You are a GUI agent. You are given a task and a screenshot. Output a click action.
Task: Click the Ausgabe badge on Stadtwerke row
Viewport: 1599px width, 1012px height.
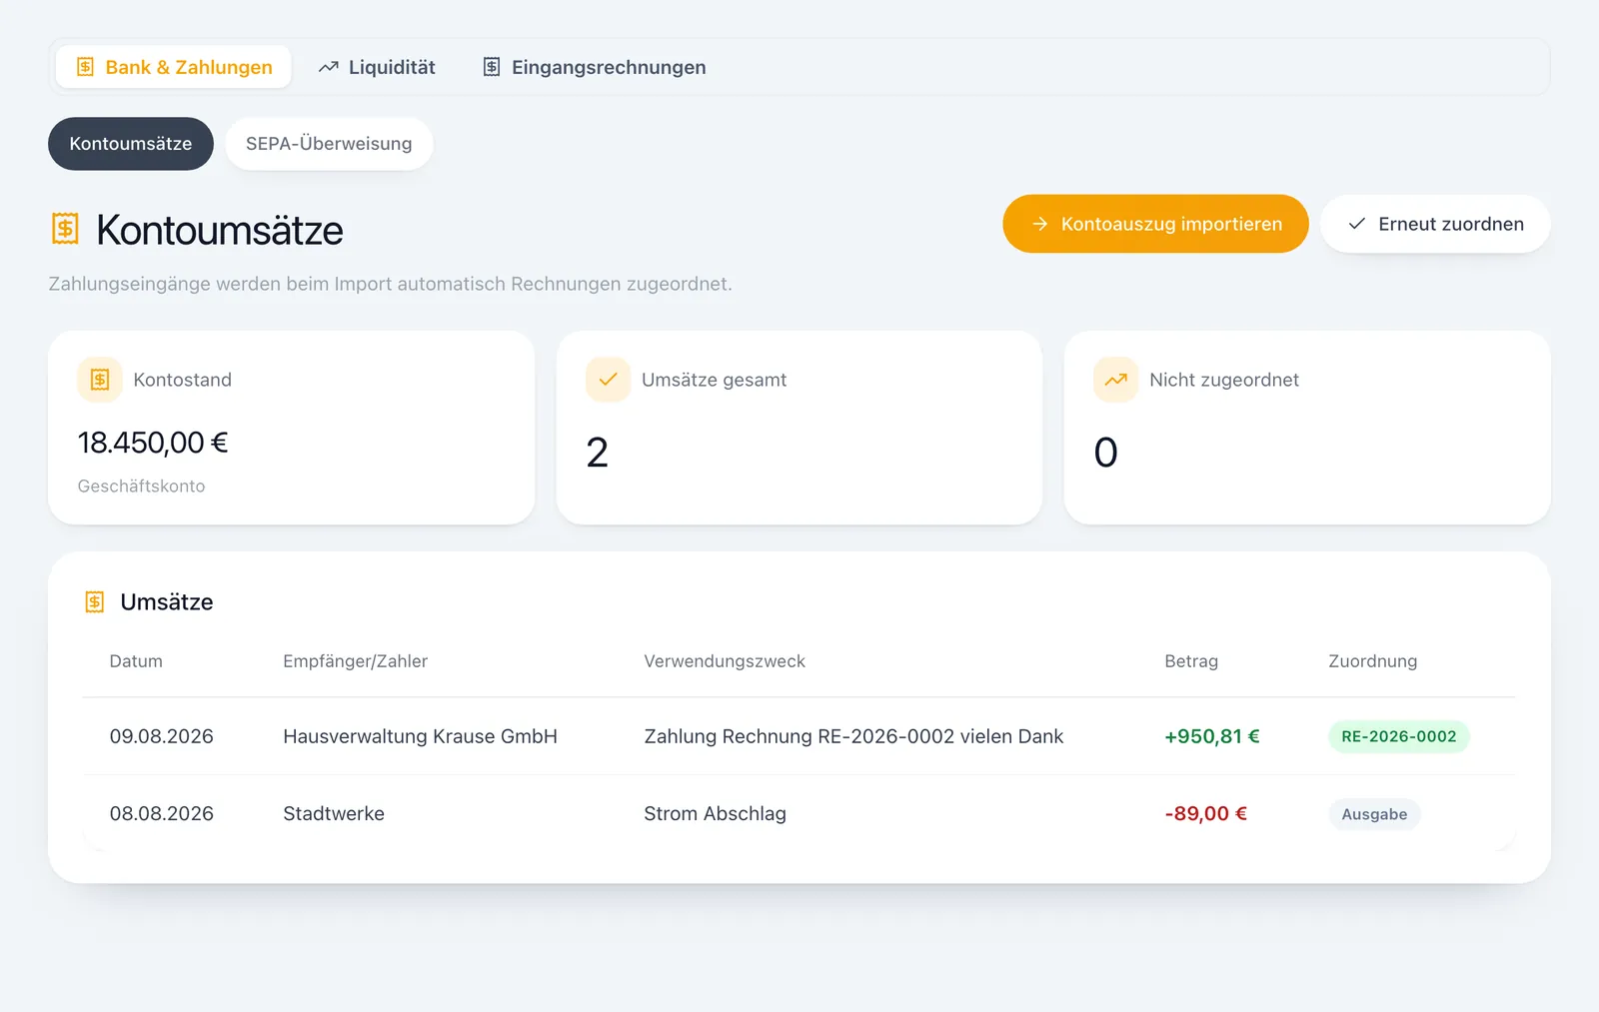(x=1374, y=814)
